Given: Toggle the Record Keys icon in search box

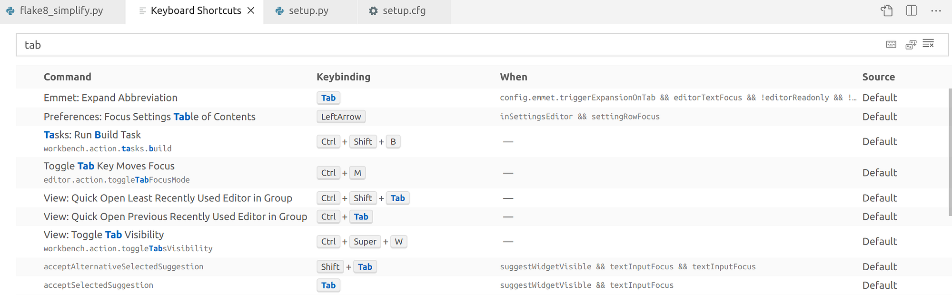Looking at the screenshot, I should coord(891,44).
